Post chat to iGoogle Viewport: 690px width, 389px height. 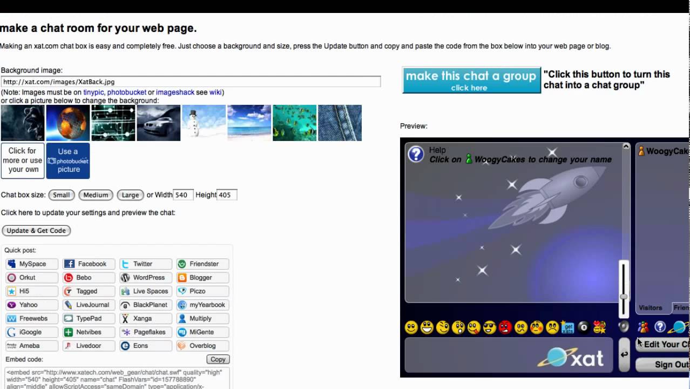point(32,332)
